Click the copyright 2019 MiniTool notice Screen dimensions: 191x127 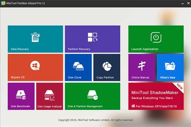(x=95, y=120)
